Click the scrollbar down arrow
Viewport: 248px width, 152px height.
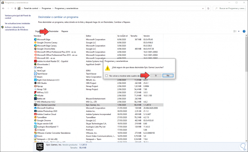click(x=246, y=141)
